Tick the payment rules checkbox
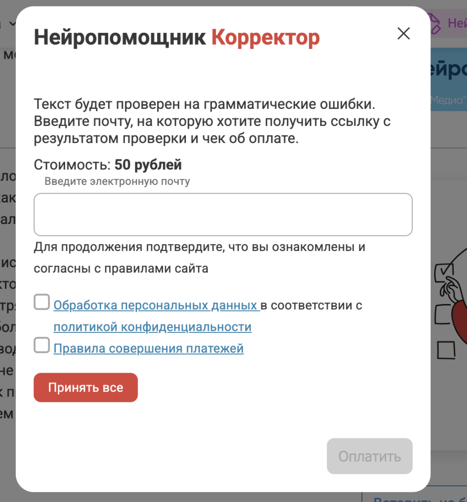467x502 pixels. click(42, 345)
